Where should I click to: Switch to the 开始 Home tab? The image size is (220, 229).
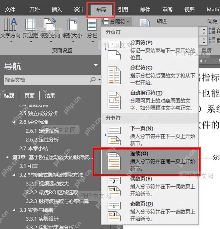coord(35,9)
